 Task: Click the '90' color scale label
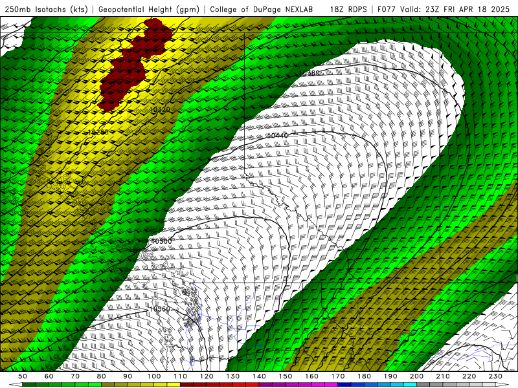128,376
